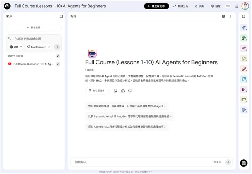This screenshot has width=252, height=174.
Task: Open the notes button at bottom right
Action: (243, 163)
